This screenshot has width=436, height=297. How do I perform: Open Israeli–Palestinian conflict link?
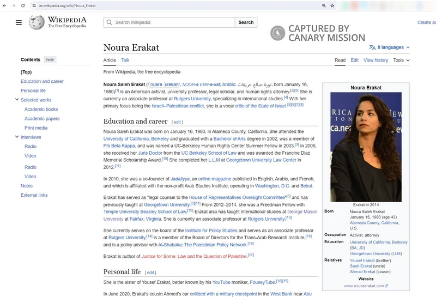point(178,106)
